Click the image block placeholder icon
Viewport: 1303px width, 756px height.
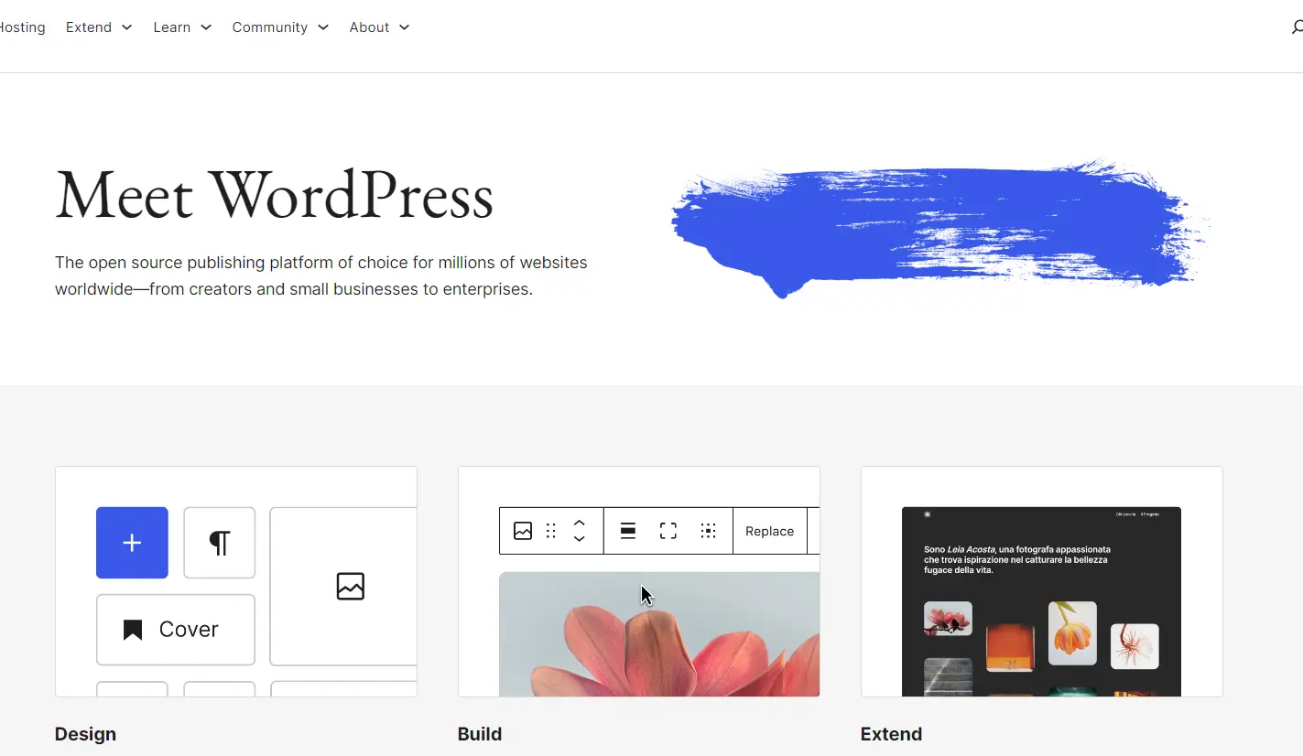(x=350, y=586)
